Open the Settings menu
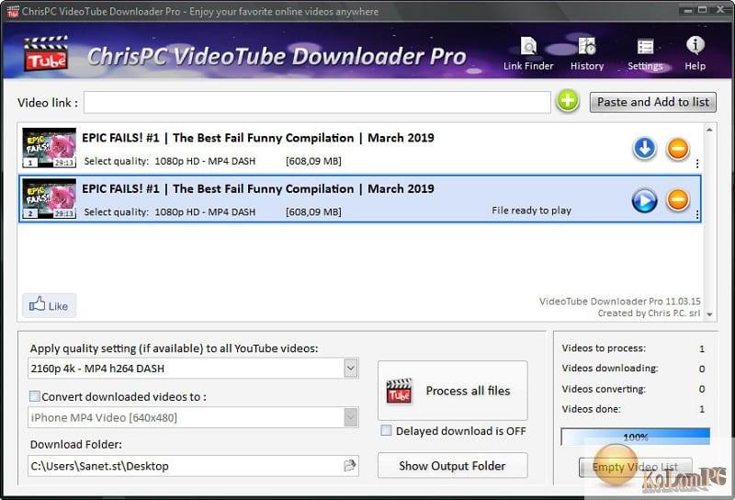Viewport: 735px width, 500px height. click(645, 54)
